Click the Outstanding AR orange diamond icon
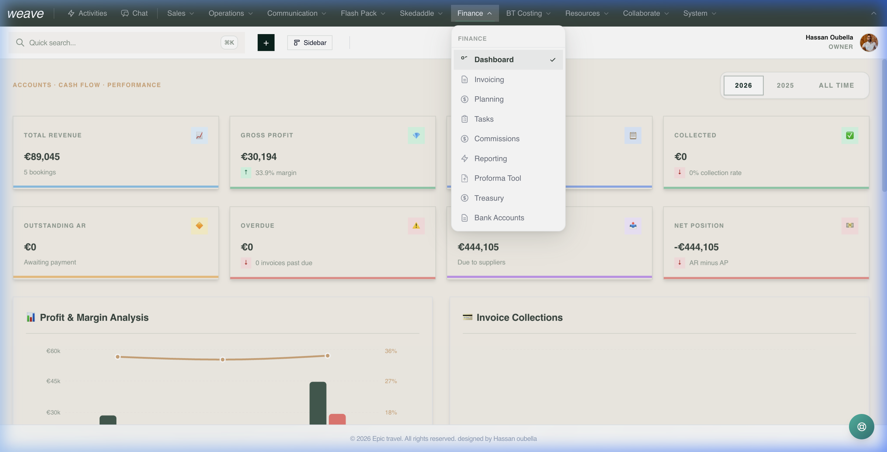 (x=199, y=225)
